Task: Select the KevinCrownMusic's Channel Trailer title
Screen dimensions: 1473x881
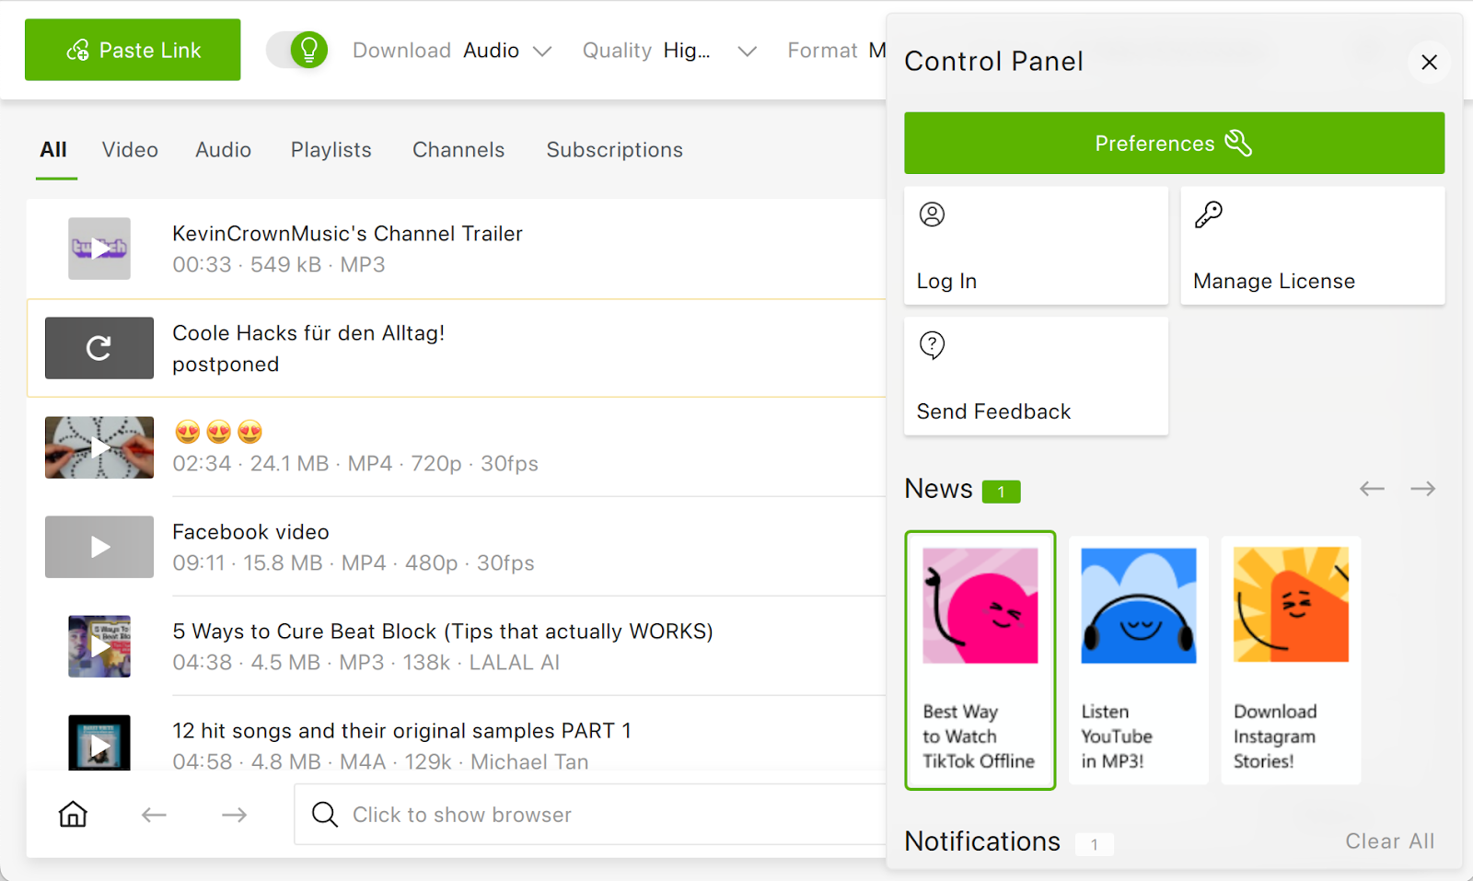Action: click(347, 234)
